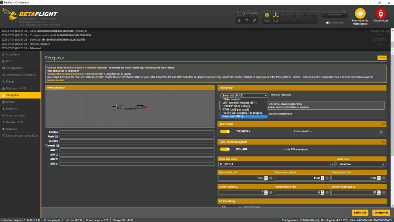
Task: Open the Ordre des voies dropdown
Action: click(276, 164)
